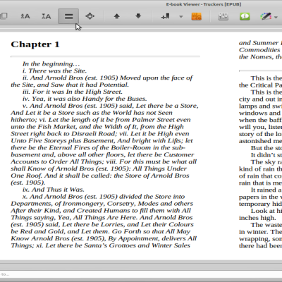282x282 pixels.
Task: Decrease the font size
Action: [46, 16]
